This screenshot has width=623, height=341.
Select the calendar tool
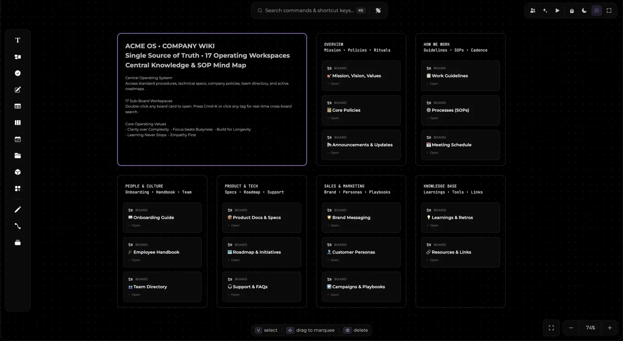(18, 139)
